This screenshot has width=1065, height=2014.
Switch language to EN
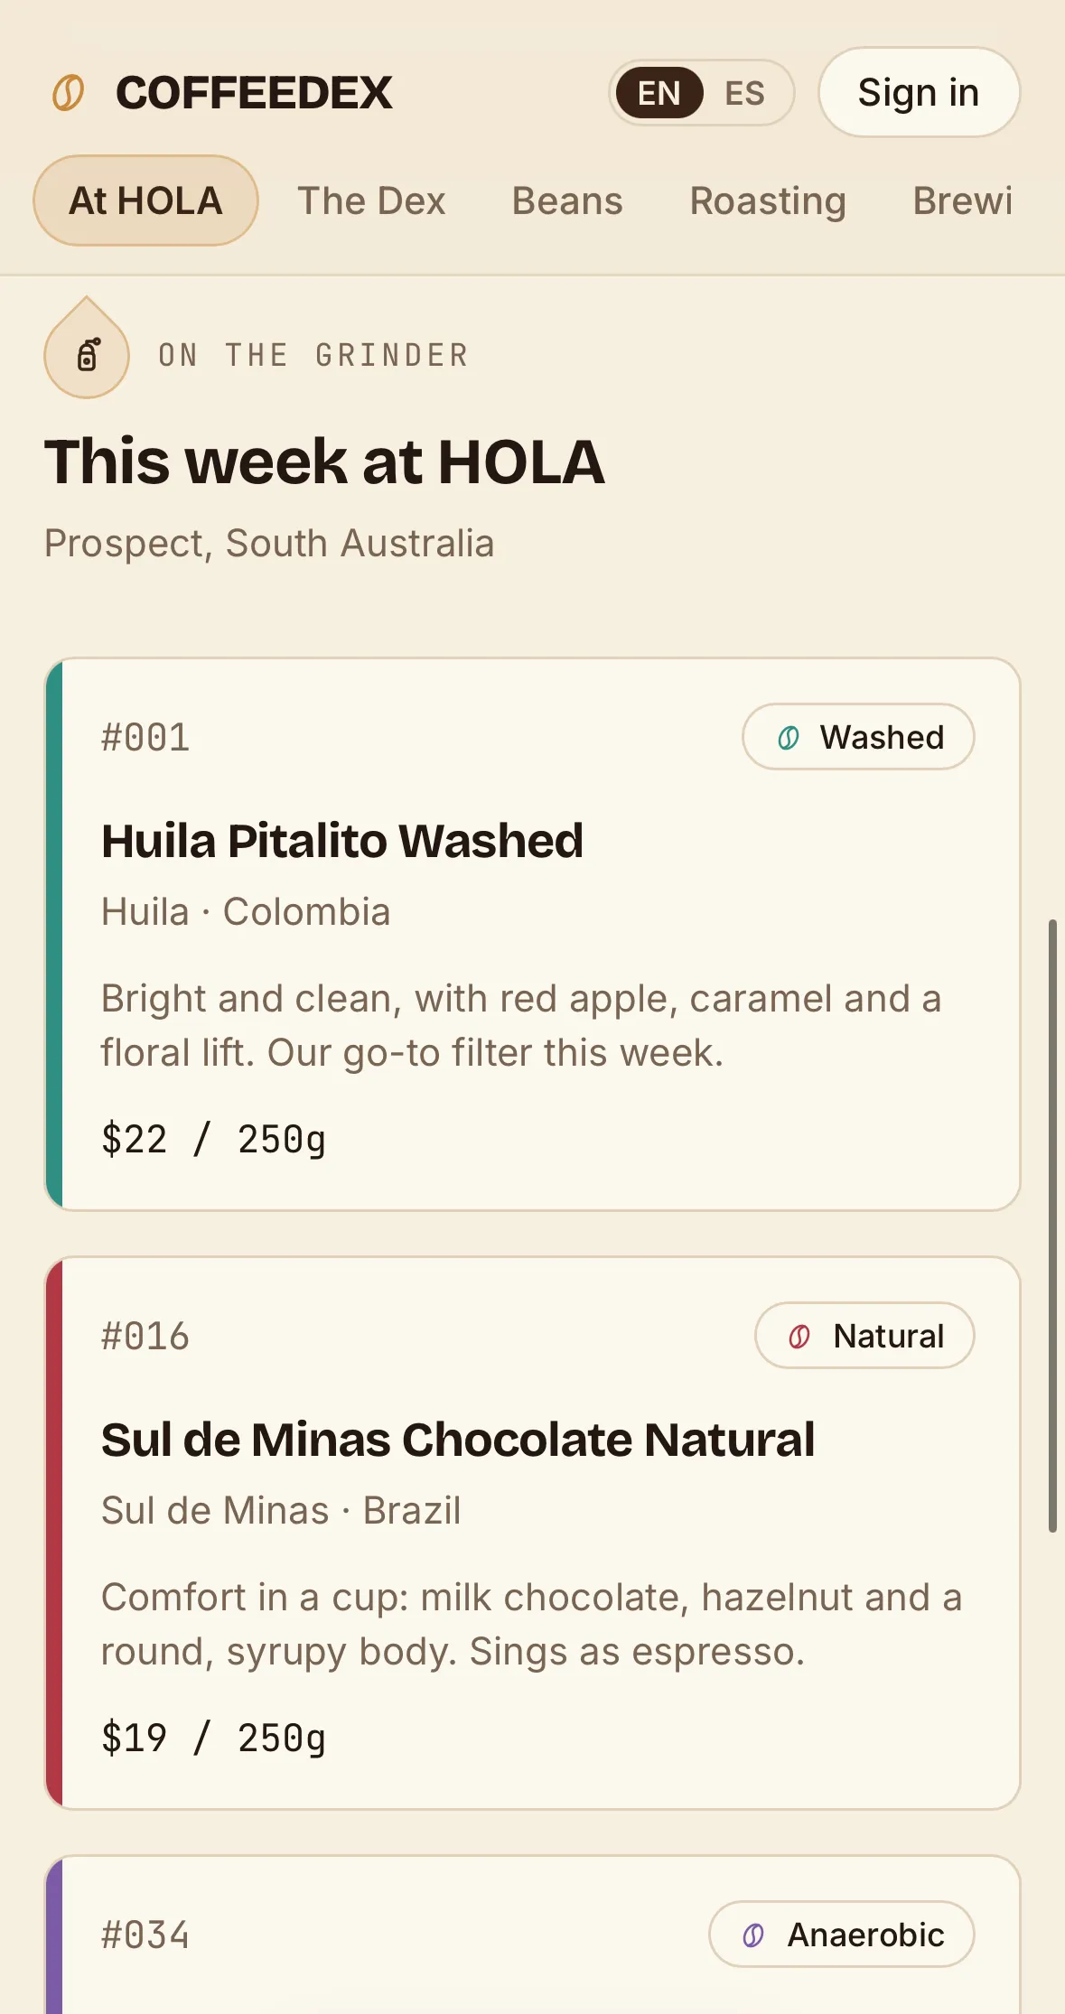click(x=659, y=93)
